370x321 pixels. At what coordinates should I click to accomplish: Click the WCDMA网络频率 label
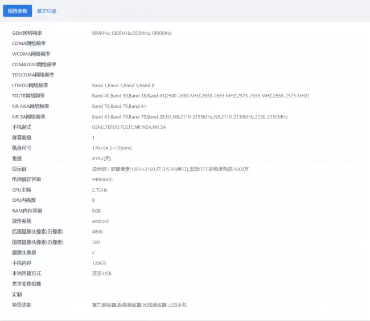click(31, 54)
